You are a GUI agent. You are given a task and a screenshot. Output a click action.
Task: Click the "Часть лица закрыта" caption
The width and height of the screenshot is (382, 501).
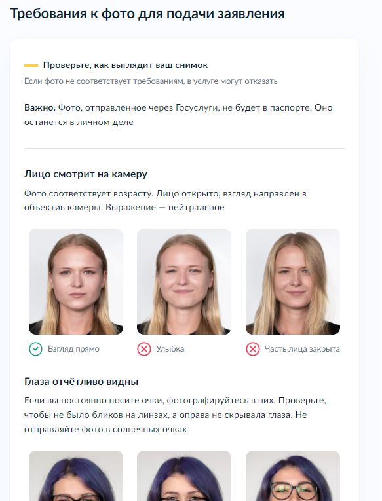302,349
